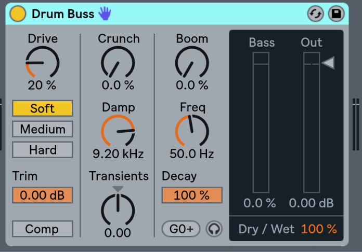Select the Hard drive type
The height and width of the screenshot is (252, 362).
point(43,150)
